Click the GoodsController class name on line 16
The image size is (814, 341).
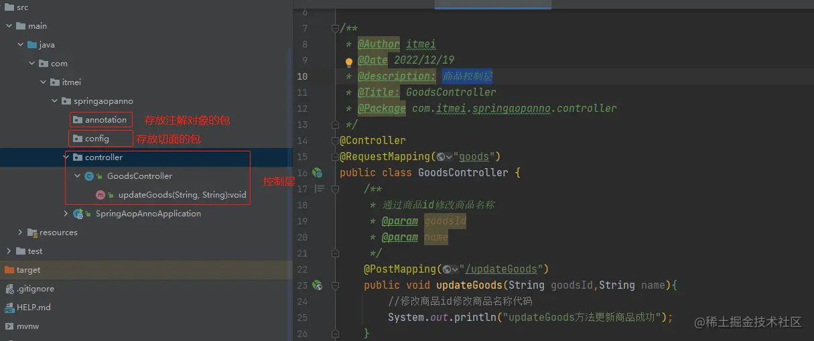(x=464, y=173)
